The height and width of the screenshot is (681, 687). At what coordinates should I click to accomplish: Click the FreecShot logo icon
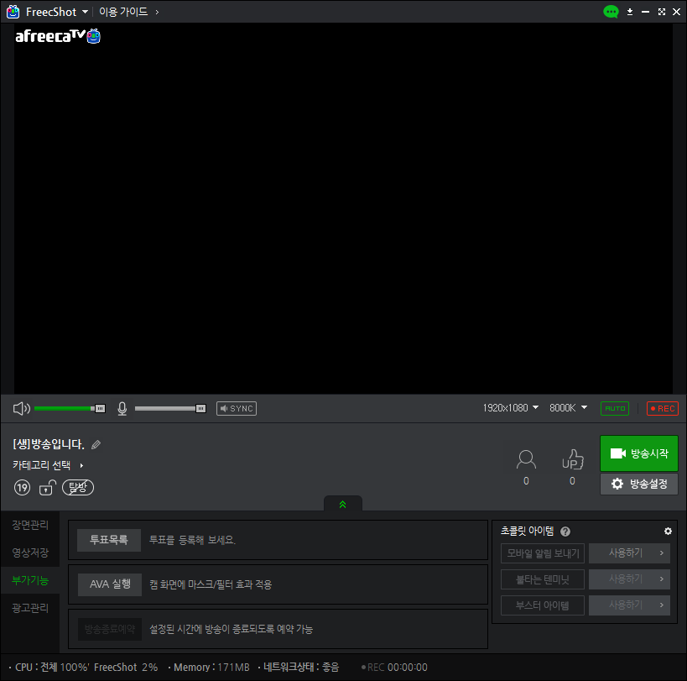tap(13, 12)
